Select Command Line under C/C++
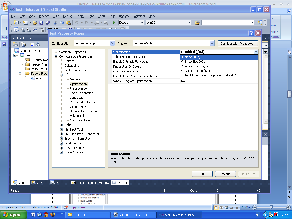The width and height of the screenshot is (292, 219). 80,121
